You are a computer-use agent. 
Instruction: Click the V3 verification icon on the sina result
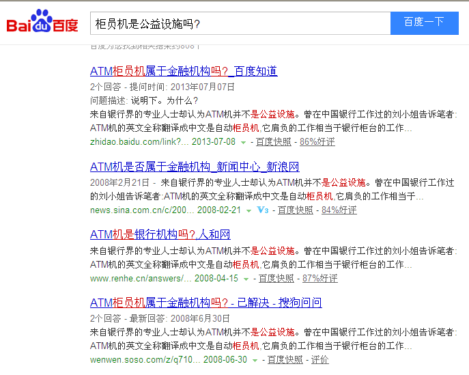pos(263,210)
